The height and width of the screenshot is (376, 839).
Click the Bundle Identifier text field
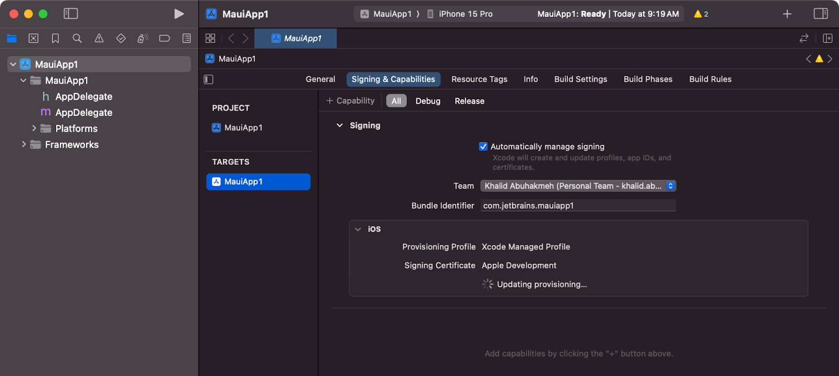[x=578, y=206]
